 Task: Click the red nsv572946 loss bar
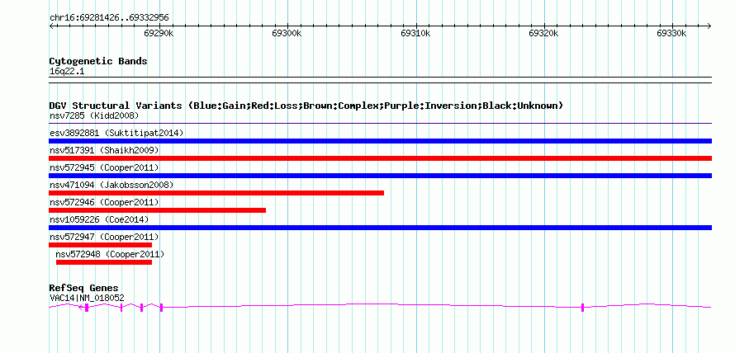click(157, 210)
